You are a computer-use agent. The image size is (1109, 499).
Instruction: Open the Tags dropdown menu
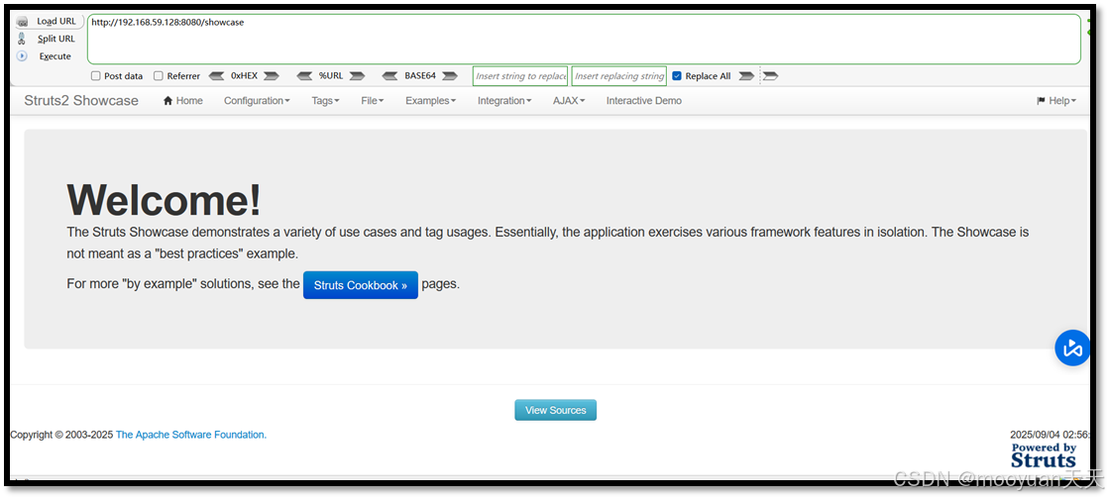[325, 100]
